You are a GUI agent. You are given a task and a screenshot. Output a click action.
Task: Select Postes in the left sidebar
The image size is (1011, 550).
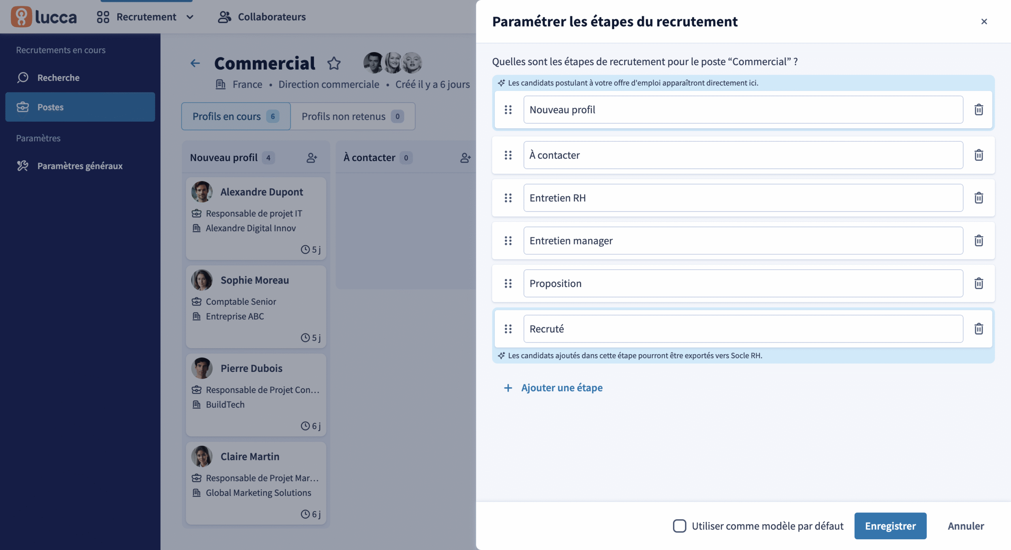(x=51, y=107)
